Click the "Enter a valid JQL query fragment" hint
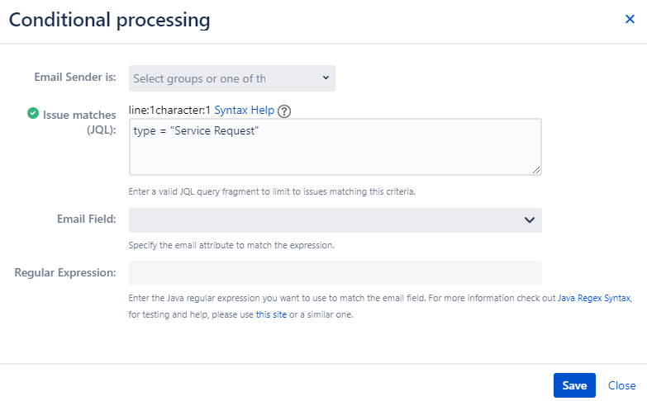This screenshot has width=647, height=401. pos(272,191)
